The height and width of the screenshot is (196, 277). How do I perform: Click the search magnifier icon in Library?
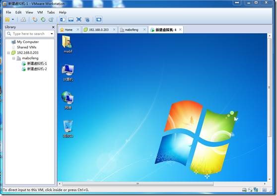coord(9,34)
